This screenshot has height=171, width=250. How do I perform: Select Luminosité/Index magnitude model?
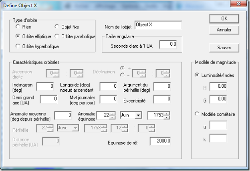(x=196, y=75)
